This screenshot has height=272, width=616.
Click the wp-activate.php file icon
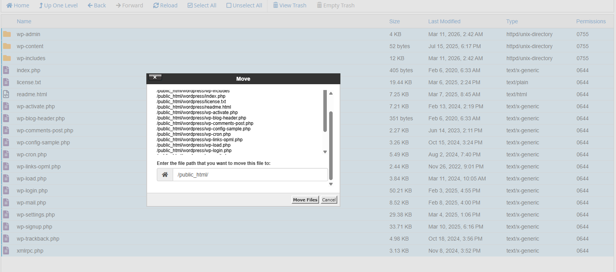point(6,106)
